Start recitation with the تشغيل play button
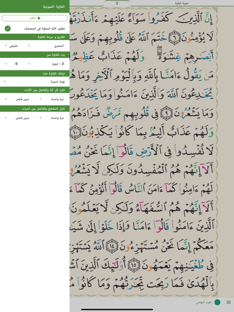Viewport: 234px width, 312px height. (x=35, y=18)
